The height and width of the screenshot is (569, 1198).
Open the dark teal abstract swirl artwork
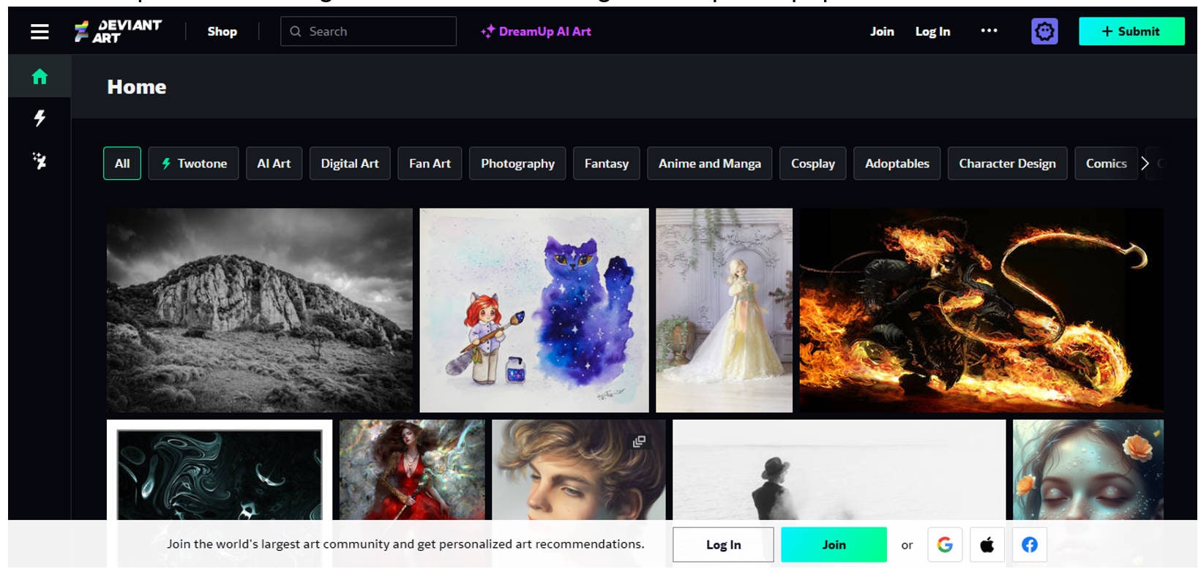[220, 470]
